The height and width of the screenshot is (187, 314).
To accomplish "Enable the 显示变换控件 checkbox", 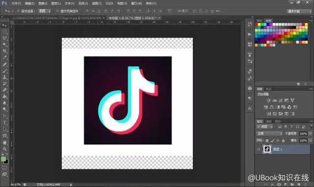I will 57,11.
